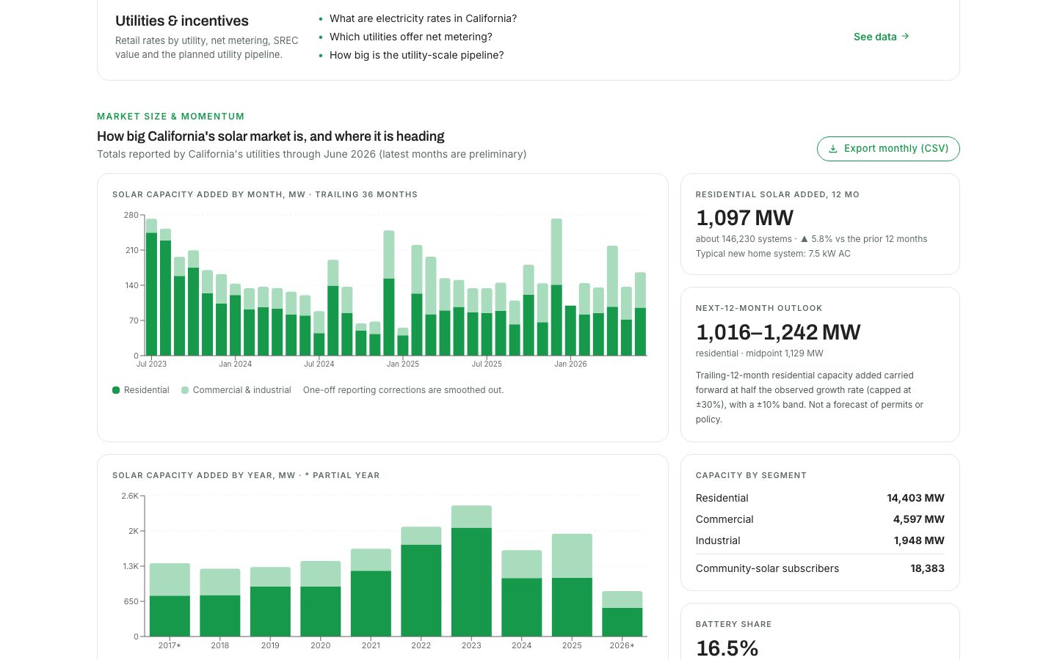Click the Residential 14,403 MW value
The width and height of the screenshot is (1057, 660).
pos(915,498)
